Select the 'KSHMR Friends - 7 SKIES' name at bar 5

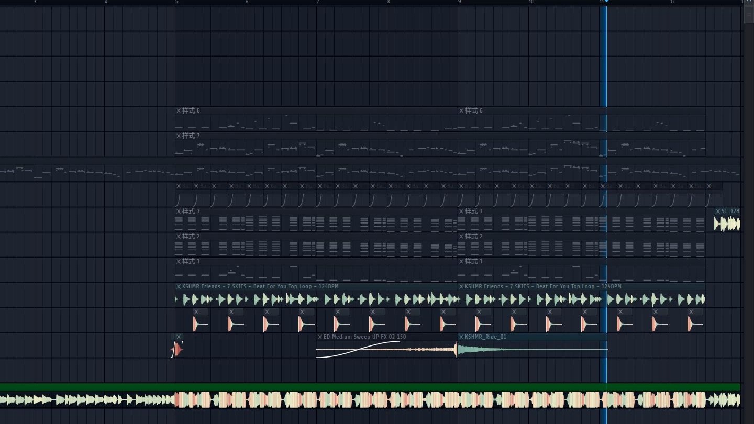[x=214, y=286]
